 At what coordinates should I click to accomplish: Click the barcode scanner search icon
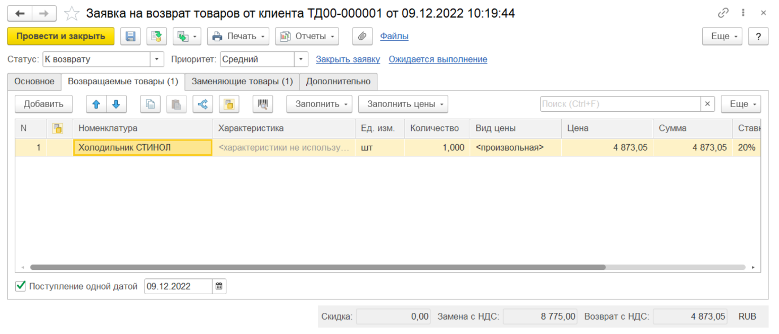point(263,104)
